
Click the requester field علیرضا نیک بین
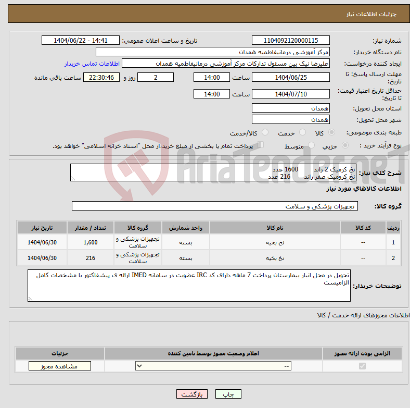[x=226, y=64]
